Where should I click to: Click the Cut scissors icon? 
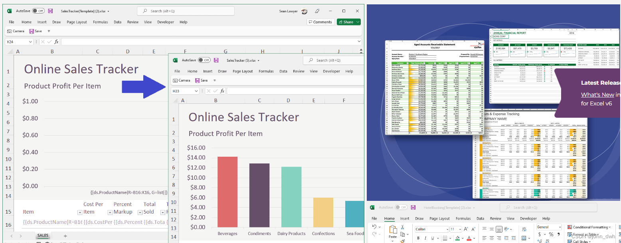click(402, 227)
